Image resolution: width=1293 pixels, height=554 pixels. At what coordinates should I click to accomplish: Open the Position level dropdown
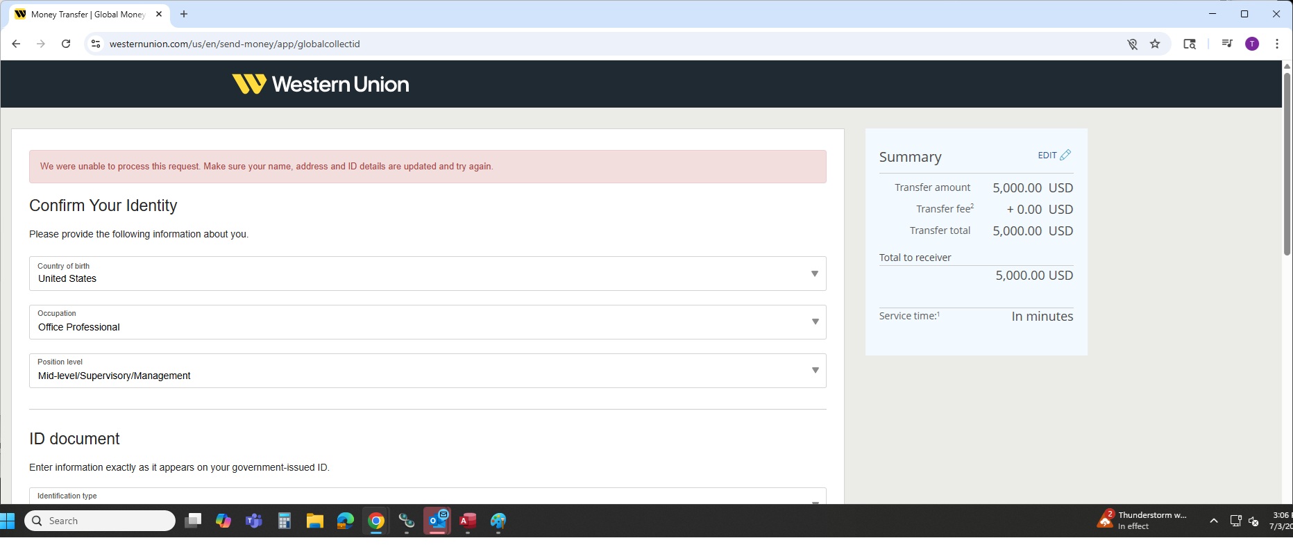(428, 371)
